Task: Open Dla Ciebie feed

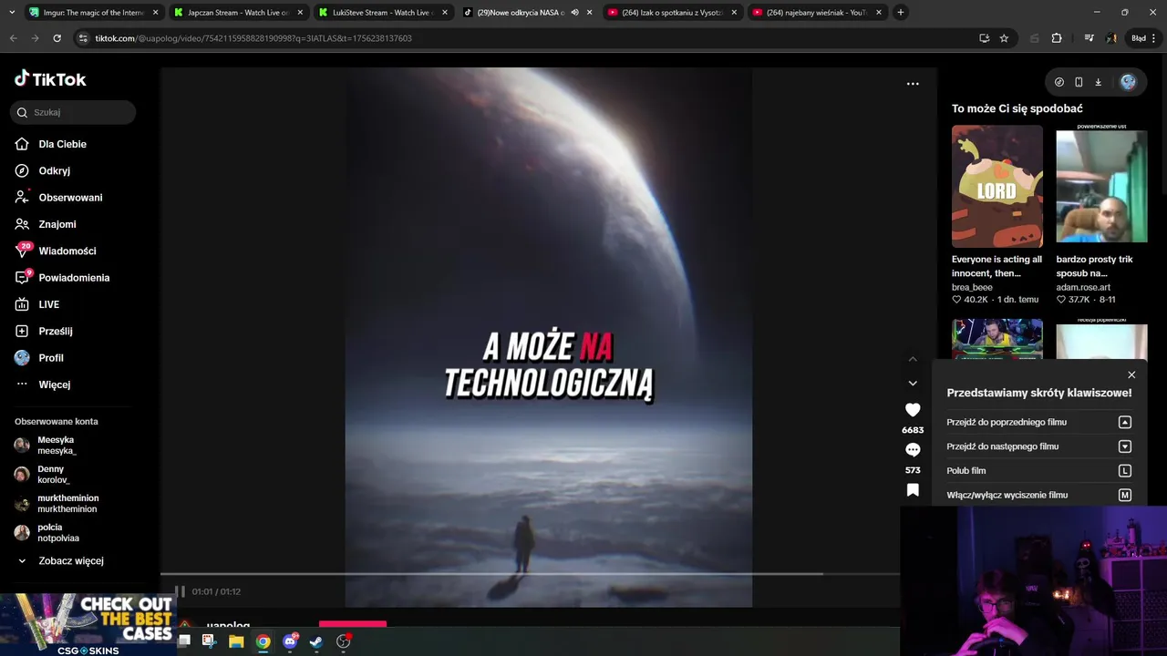Action: click(x=62, y=144)
